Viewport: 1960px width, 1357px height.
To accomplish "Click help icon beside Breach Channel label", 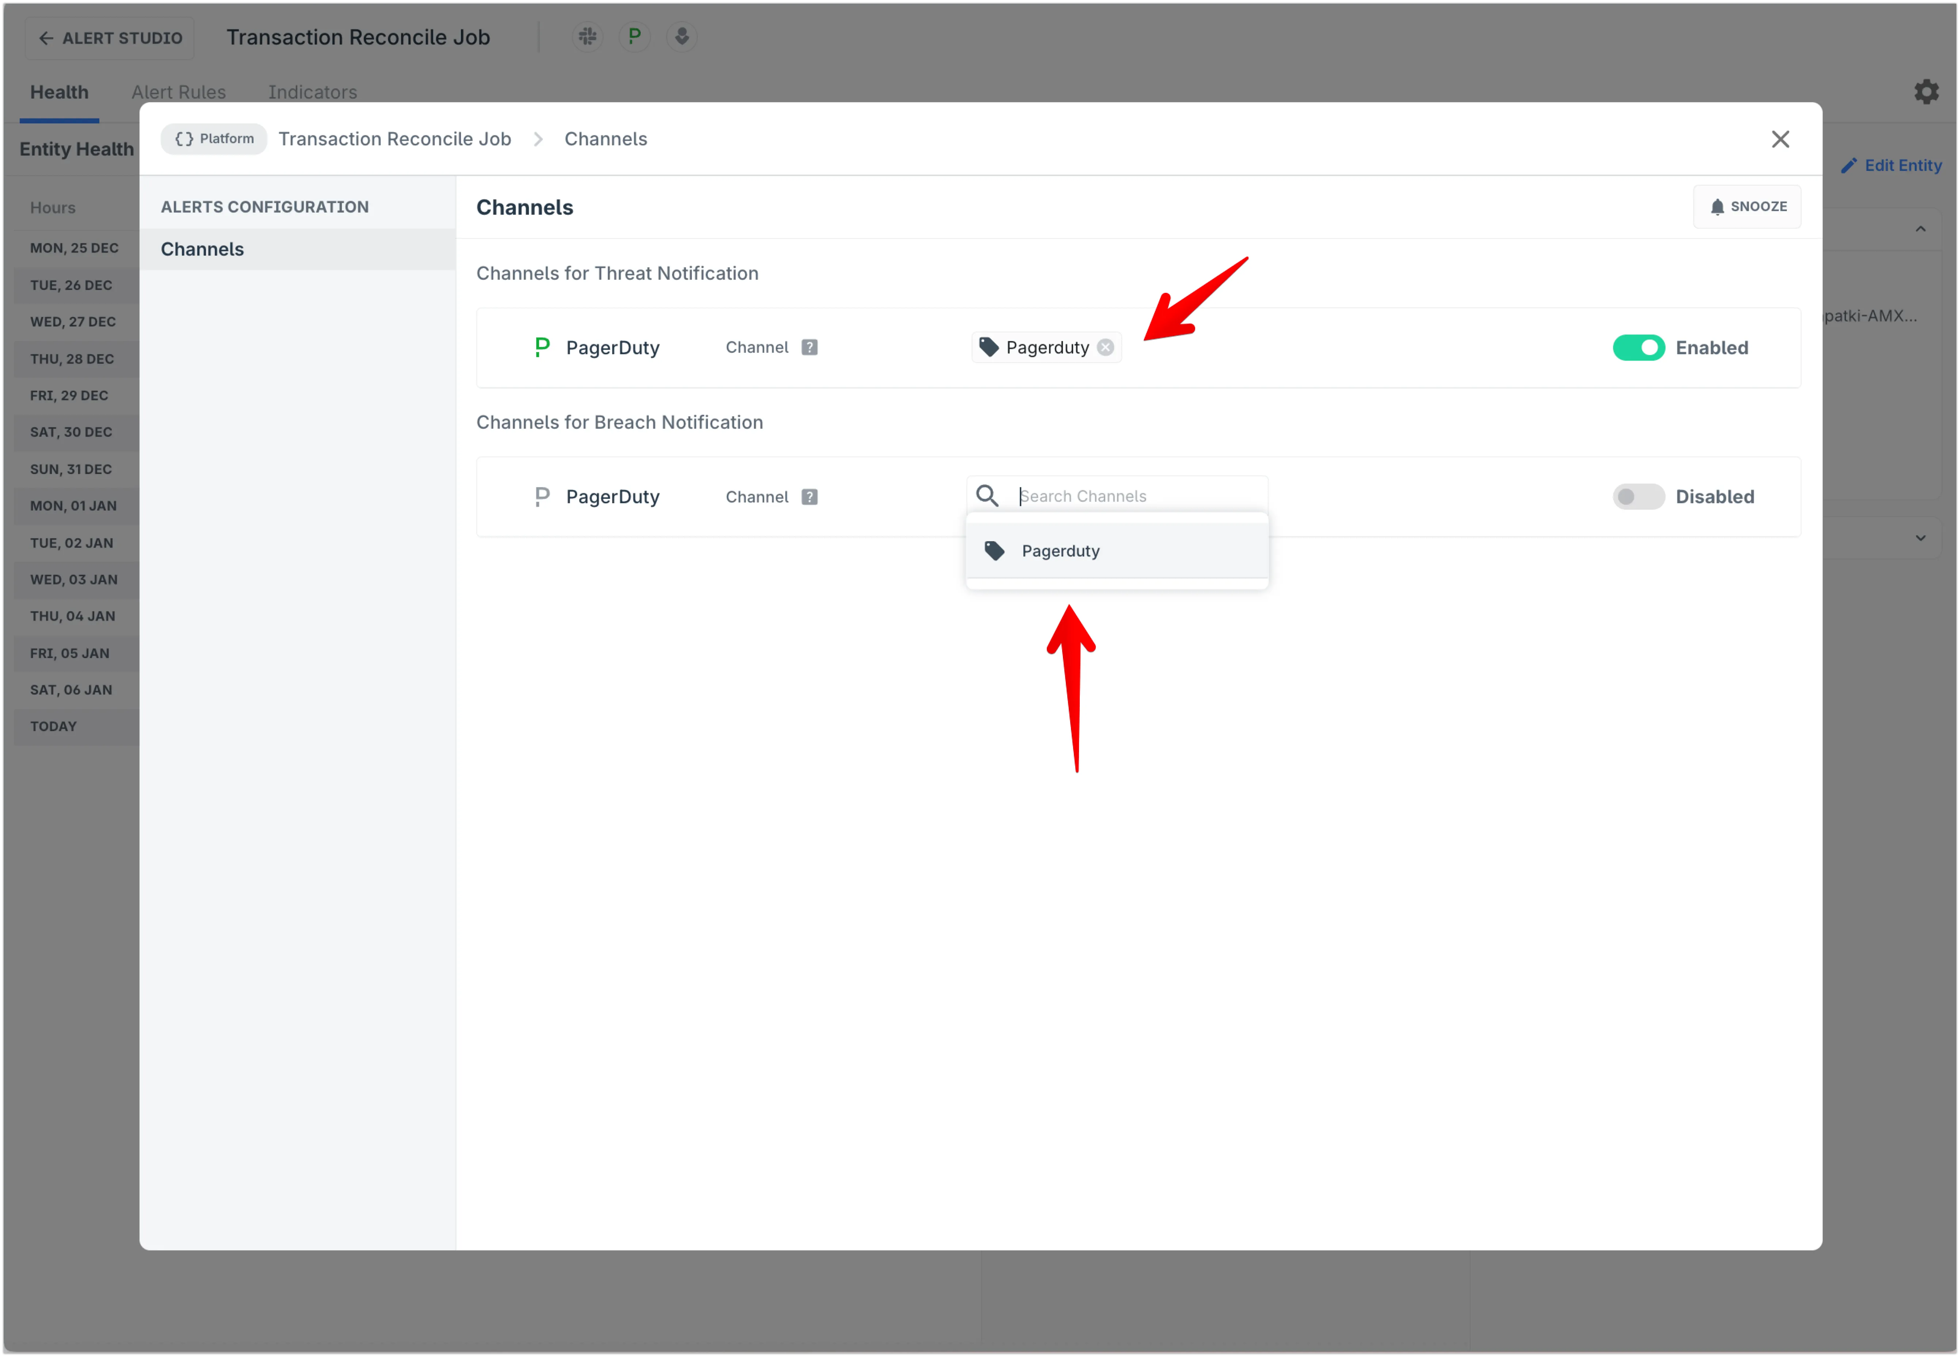I will click(809, 497).
